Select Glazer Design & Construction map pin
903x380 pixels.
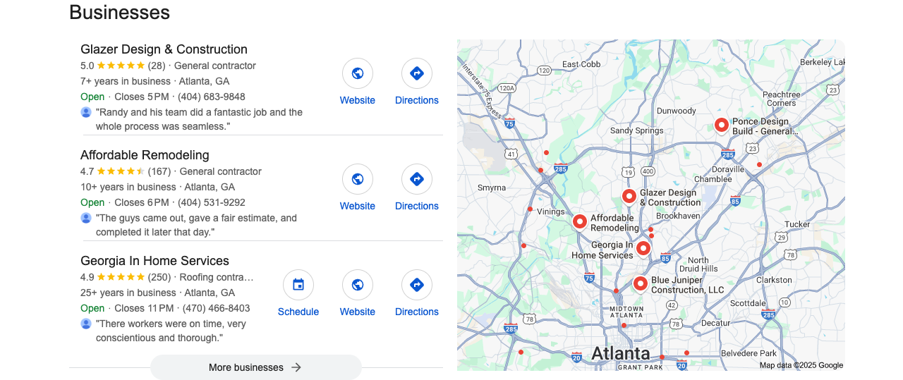629,196
